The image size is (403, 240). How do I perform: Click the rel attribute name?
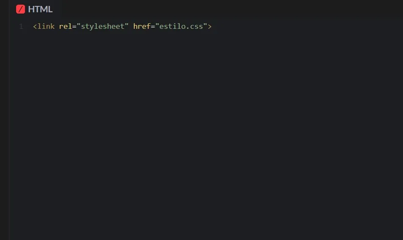click(65, 26)
